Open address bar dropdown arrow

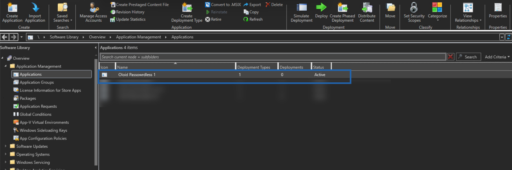(502, 37)
